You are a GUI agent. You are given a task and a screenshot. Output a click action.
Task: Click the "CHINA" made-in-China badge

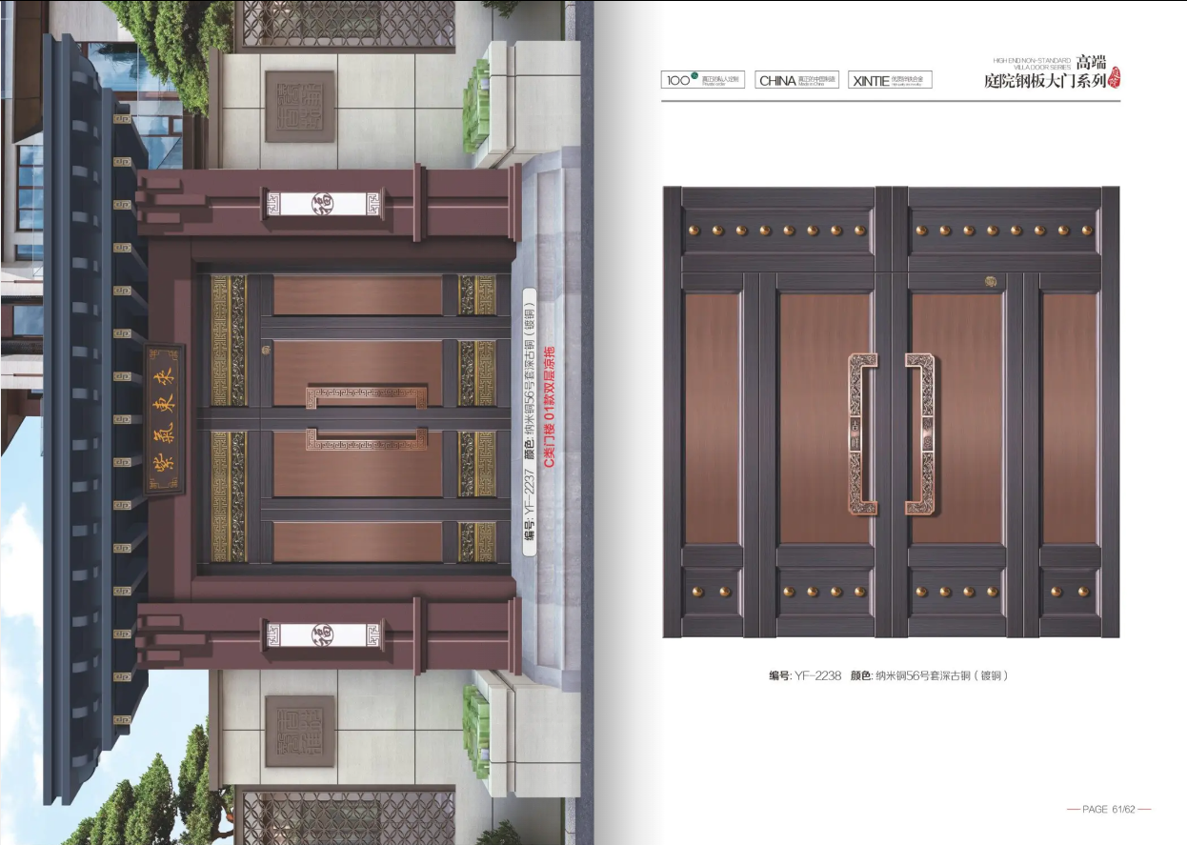pyautogui.click(x=796, y=80)
